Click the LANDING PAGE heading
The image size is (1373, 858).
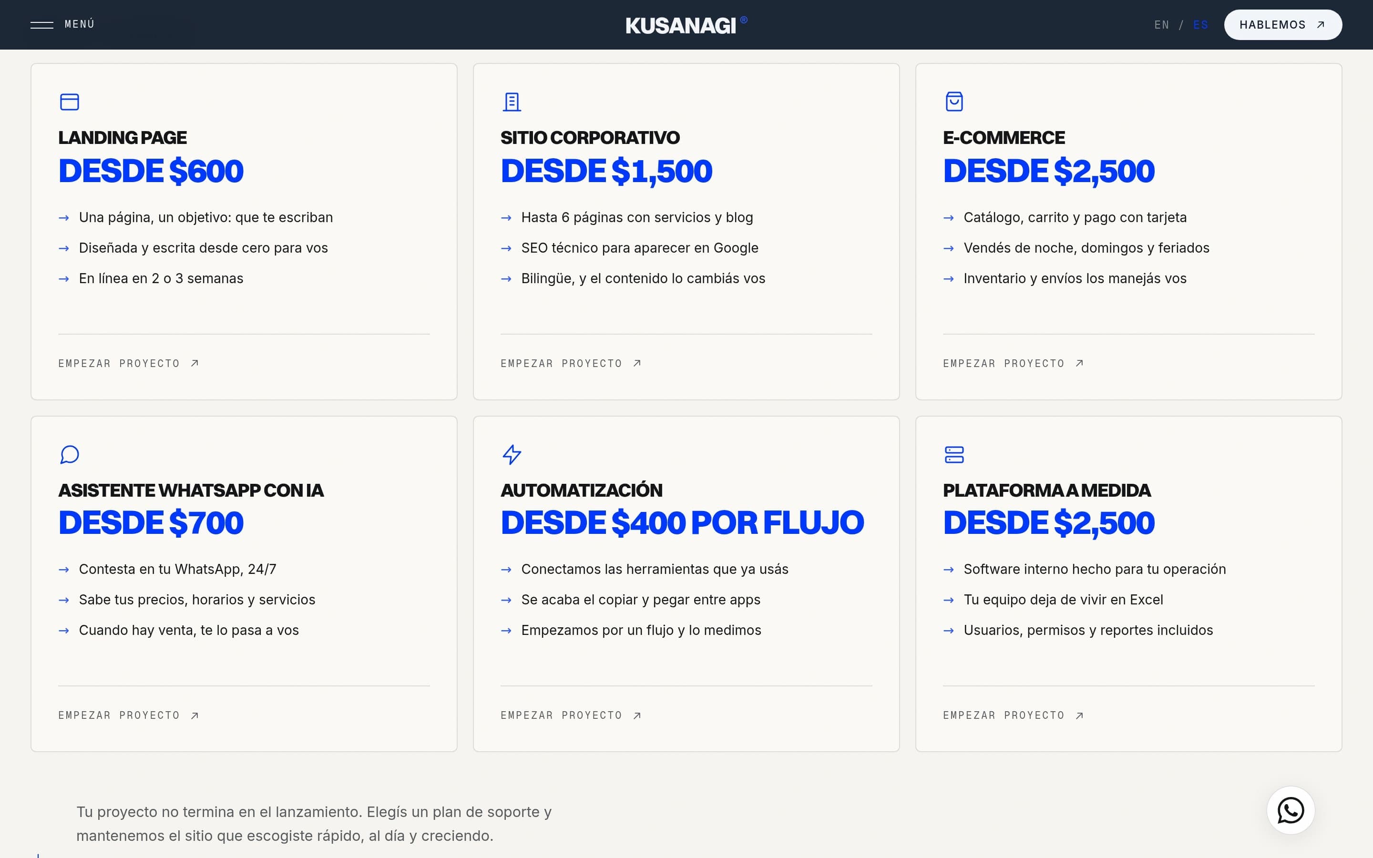coord(123,137)
